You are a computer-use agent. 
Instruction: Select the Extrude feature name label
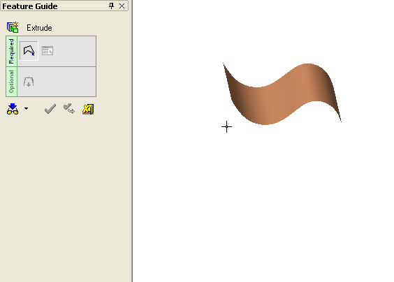click(39, 28)
